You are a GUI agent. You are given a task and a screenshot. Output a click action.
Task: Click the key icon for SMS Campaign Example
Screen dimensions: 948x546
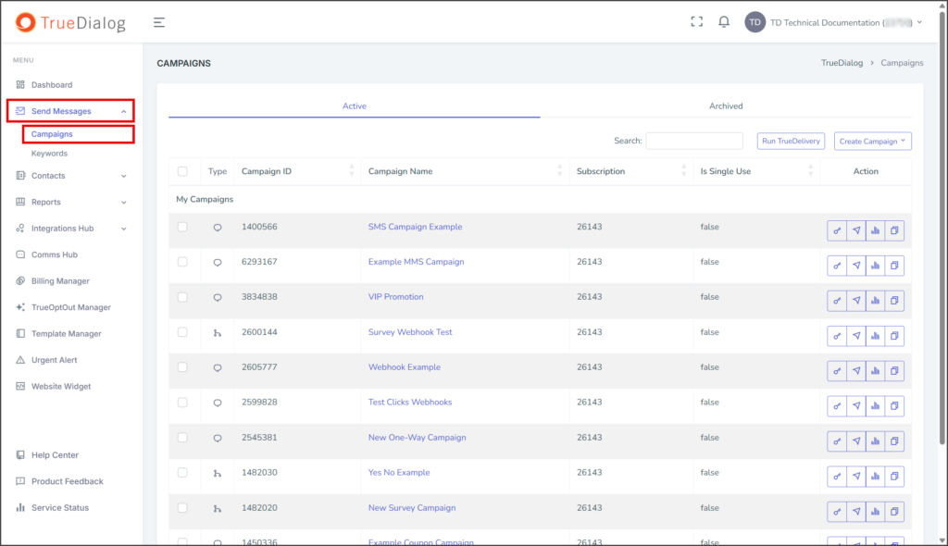tap(837, 230)
